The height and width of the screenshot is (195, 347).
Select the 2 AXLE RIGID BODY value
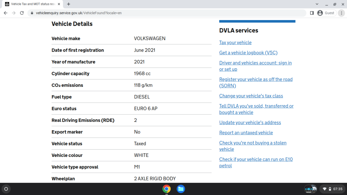pos(155,178)
